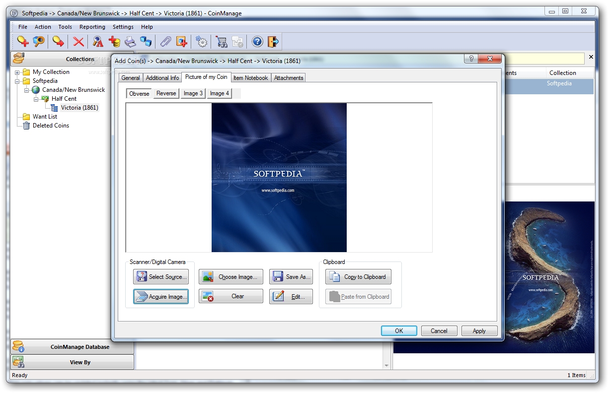This screenshot has height=393, width=609.
Task: Click the scrollbar down arrow in main window
Action: click(x=387, y=366)
